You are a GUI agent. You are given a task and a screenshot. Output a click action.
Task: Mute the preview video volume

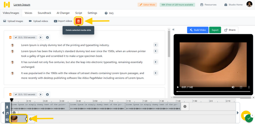(x=233, y=87)
